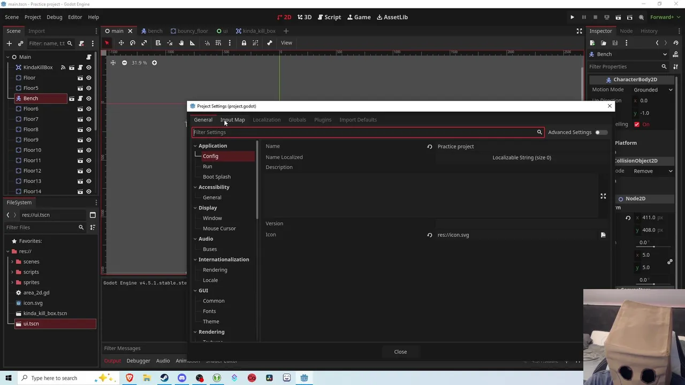Image resolution: width=685 pixels, height=385 pixels.
Task: Open Inspector object history icon
Action: point(675,43)
